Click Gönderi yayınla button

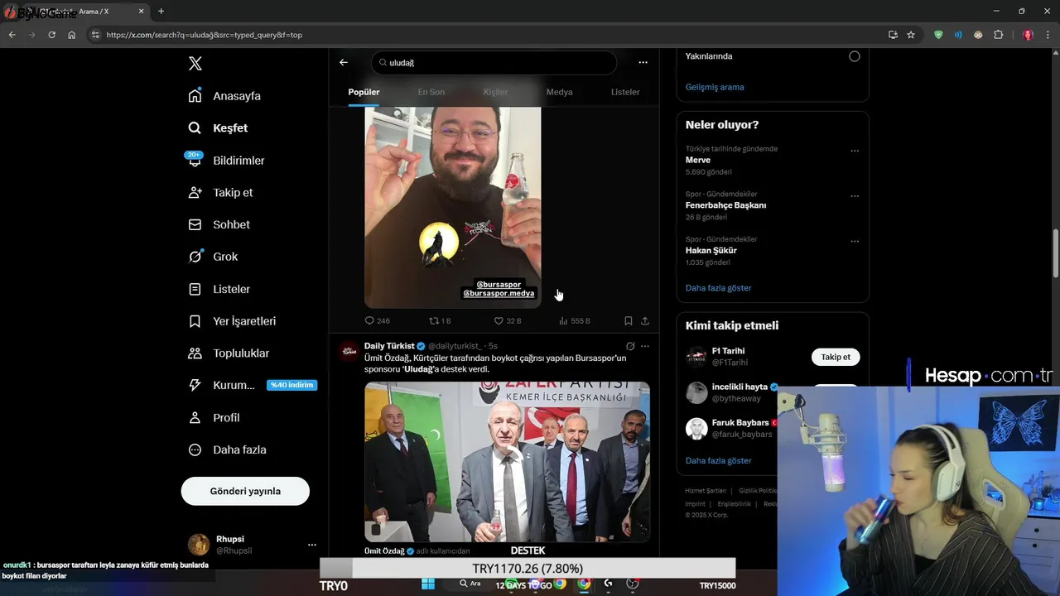(245, 491)
